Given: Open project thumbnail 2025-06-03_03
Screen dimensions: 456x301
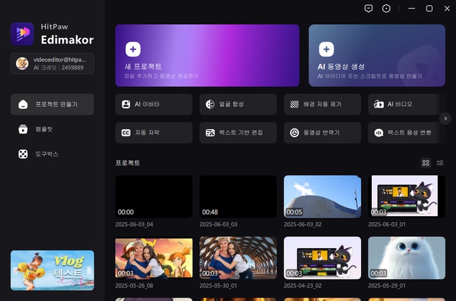Looking at the screenshot, I should (x=238, y=196).
